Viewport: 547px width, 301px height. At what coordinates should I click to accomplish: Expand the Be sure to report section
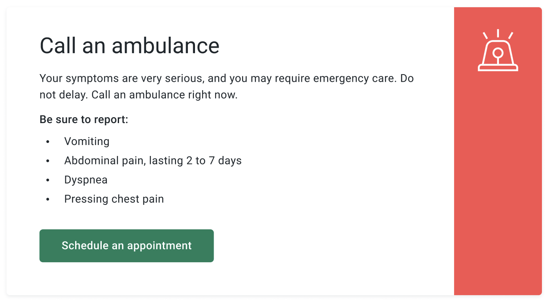pos(84,119)
